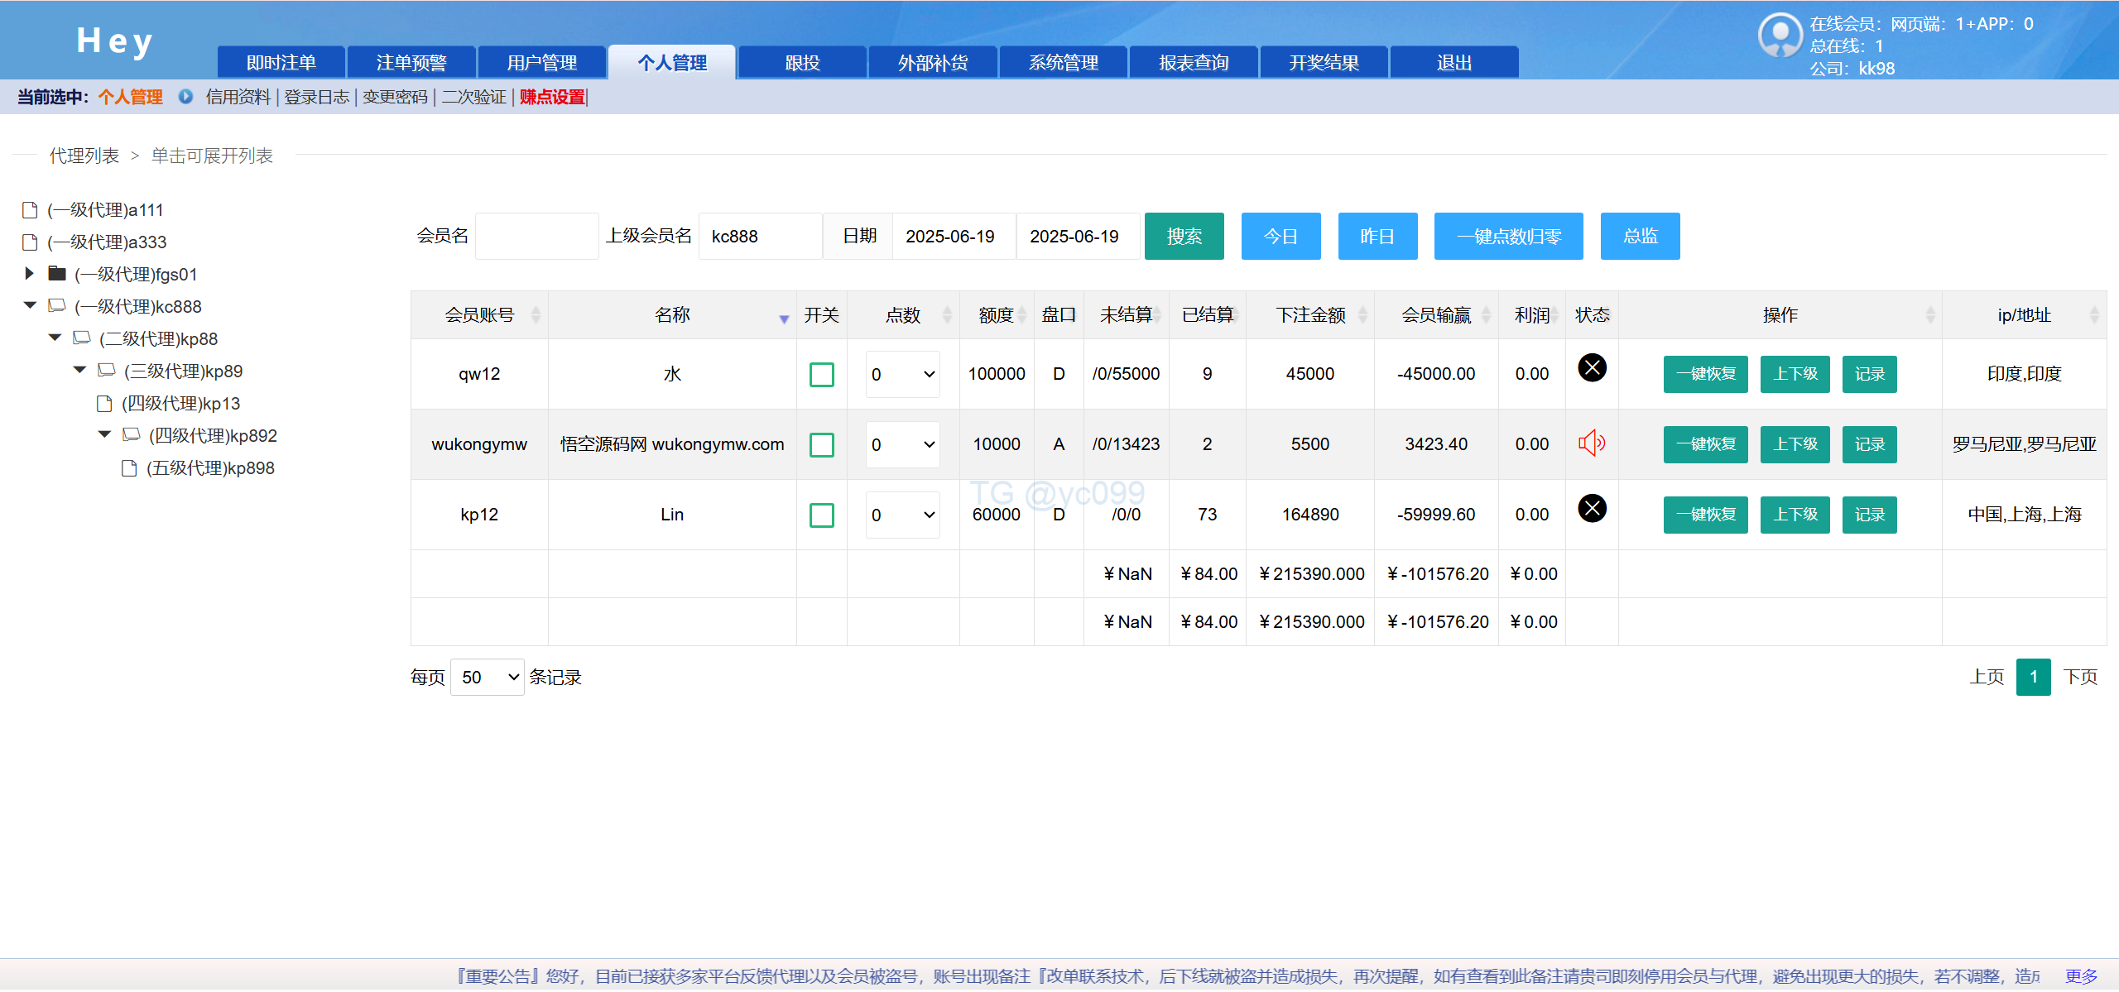The width and height of the screenshot is (2119, 992).
Task: Toggle the 开关 checkbox for qw12
Action: pyautogui.click(x=821, y=375)
